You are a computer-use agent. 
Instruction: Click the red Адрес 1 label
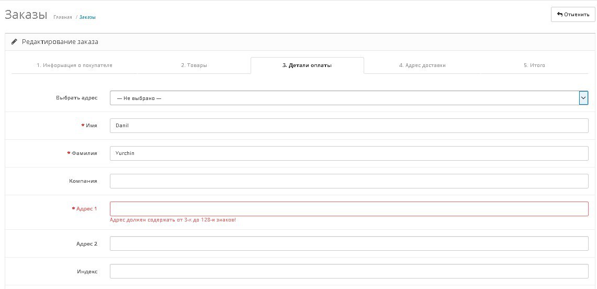click(86, 209)
